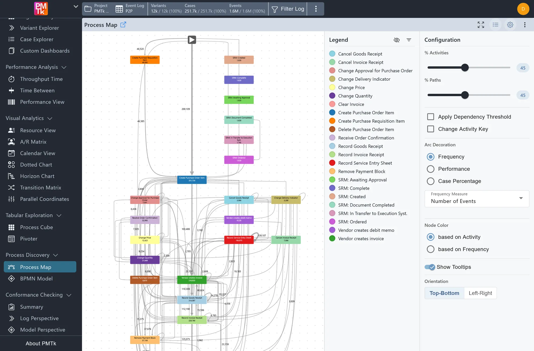Screen dimensions: 534x351
Task: Click Process Cube grid icon
Action: [11, 227]
